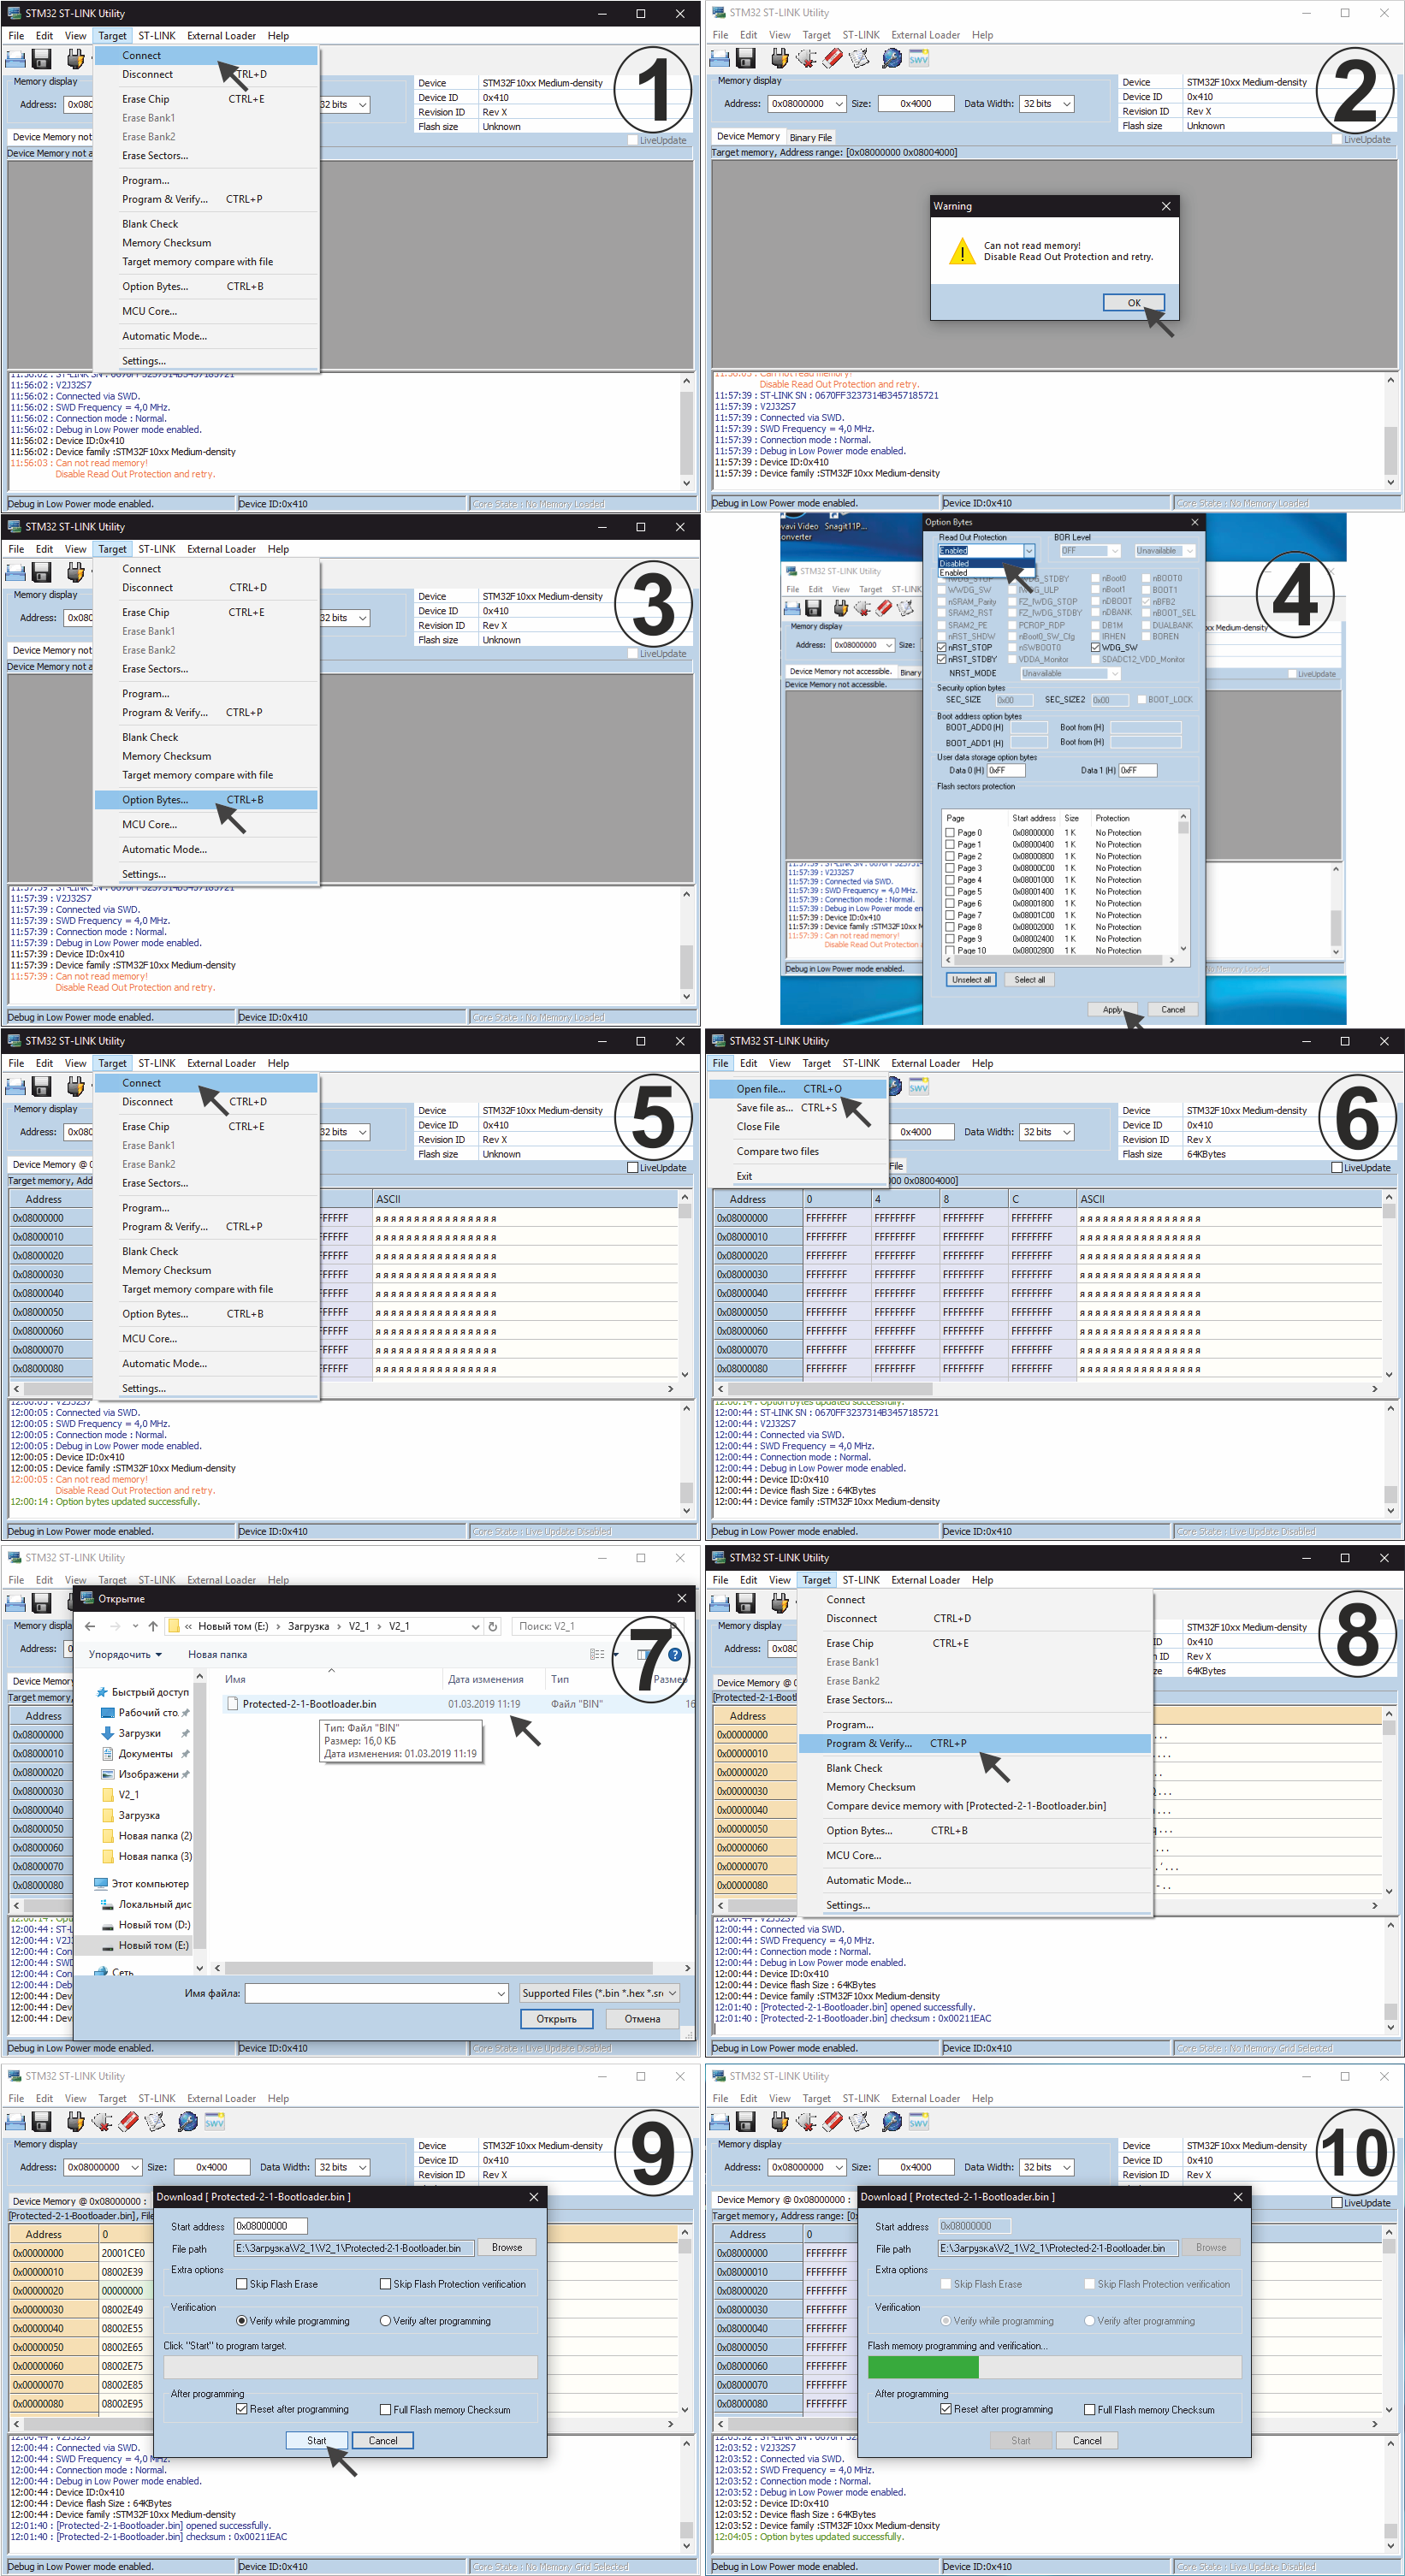Select Program & Verify... in step 8 Target menu
The height and width of the screenshot is (2576, 1405).
(974, 1743)
